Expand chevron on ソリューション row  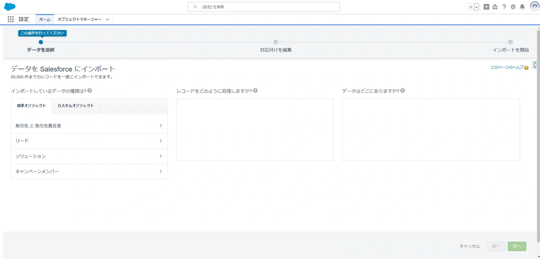(x=161, y=156)
